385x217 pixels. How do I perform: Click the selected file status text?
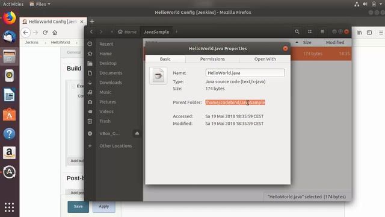click(x=307, y=197)
